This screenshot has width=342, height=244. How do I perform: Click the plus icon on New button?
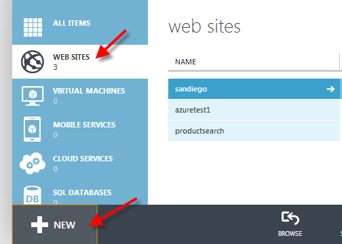39,224
